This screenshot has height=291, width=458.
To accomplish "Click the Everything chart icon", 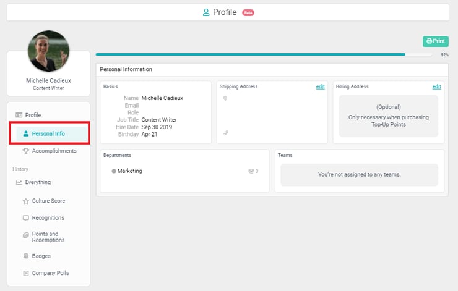I will coord(19,183).
